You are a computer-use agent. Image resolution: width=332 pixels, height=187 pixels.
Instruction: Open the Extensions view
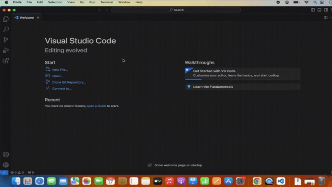[6, 61]
